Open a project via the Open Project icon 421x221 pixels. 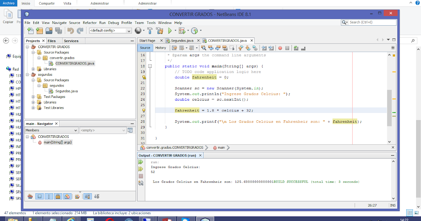[49, 31]
